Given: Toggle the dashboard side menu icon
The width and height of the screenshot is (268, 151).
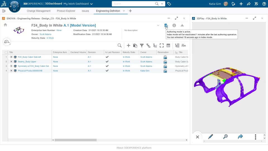Looking at the screenshot, I should (x=4, y=11).
